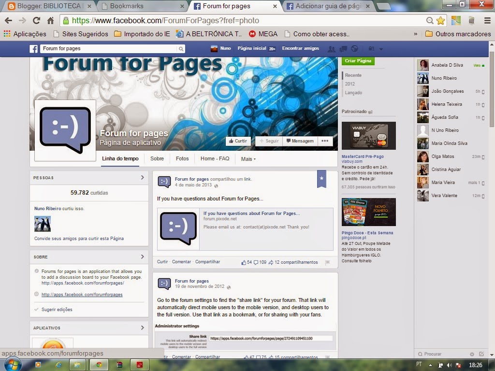Open account menu dropdown arrow in Facebook bar
Image resolution: width=495 pixels, height=371 pixels.
(381, 49)
